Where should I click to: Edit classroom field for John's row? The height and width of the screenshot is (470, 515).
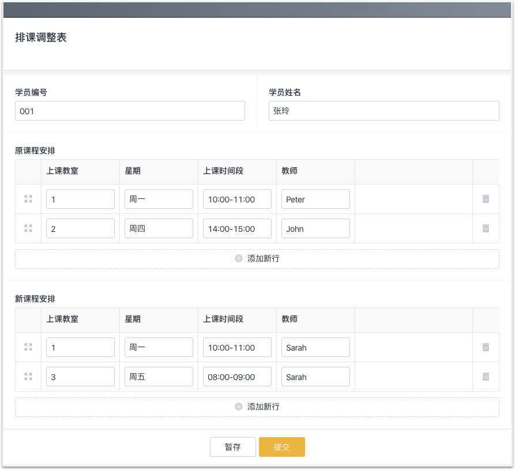coord(81,228)
